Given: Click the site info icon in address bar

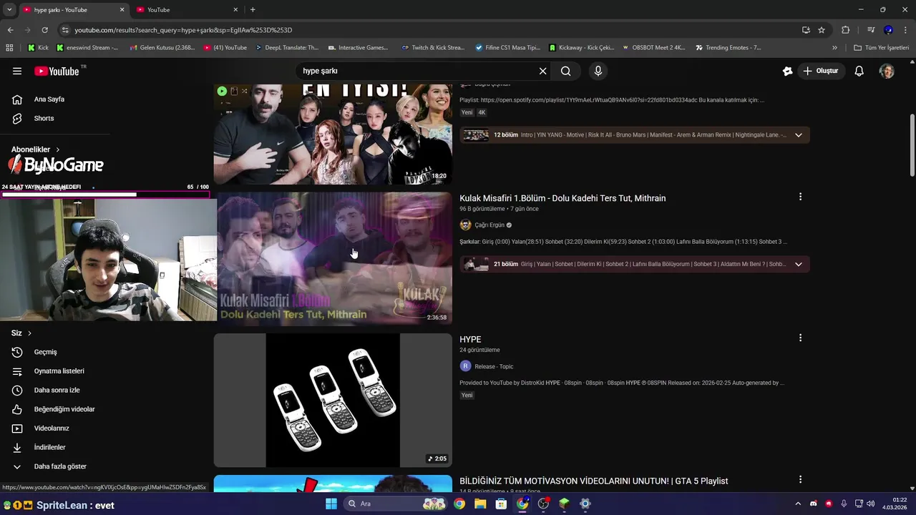Looking at the screenshot, I should pyautogui.click(x=65, y=30).
